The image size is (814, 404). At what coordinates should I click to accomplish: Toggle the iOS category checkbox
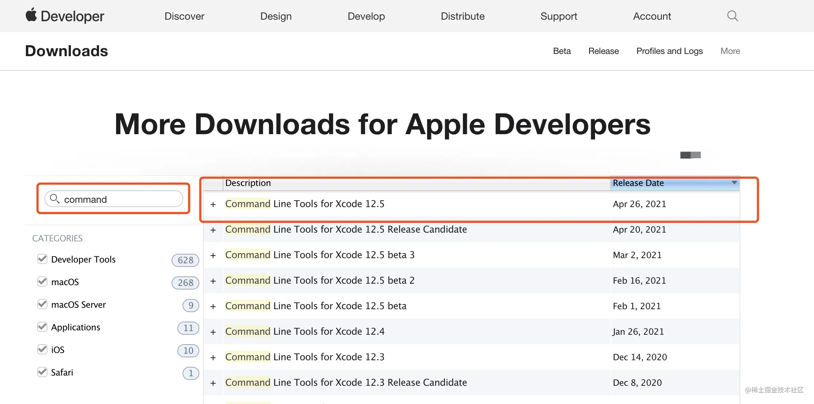(42, 349)
